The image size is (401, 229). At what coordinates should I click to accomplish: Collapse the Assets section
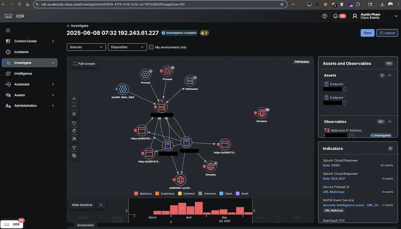point(390,75)
